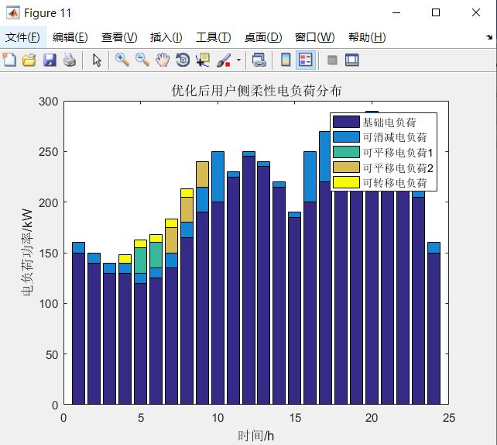497x445 pixels.
Task: Insert Colorbar using toolbar icon
Action: point(286,60)
